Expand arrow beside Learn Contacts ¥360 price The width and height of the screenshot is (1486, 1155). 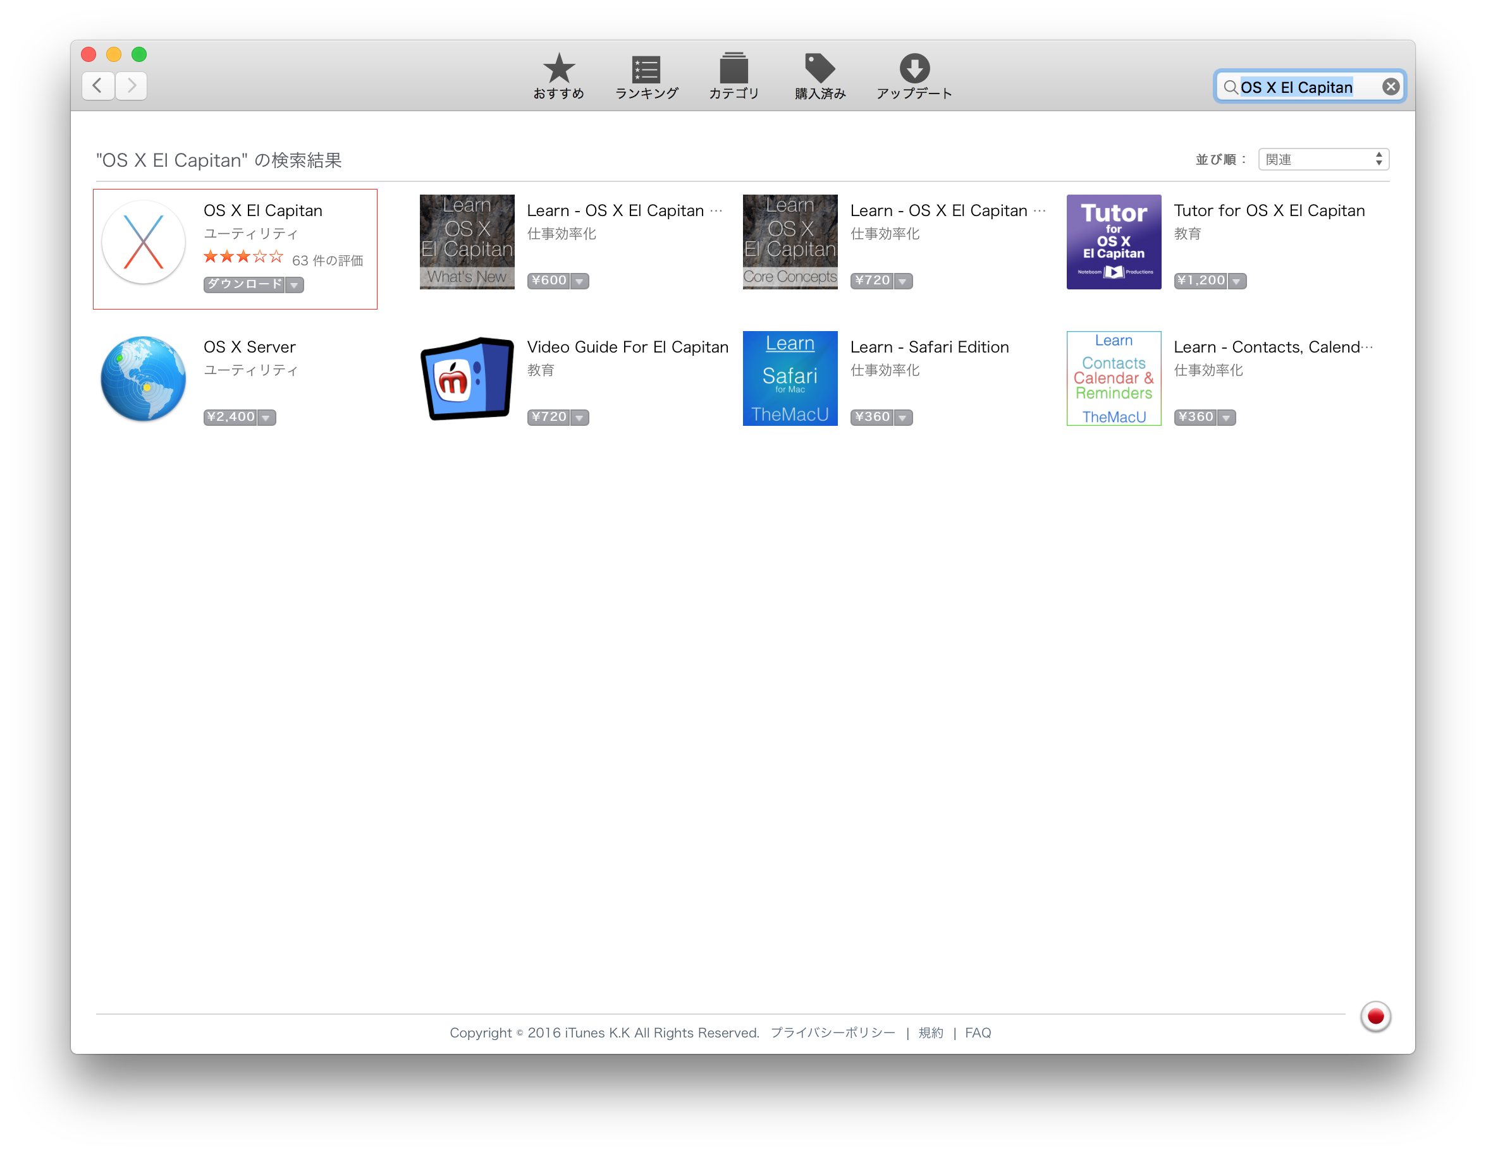[x=1225, y=418]
